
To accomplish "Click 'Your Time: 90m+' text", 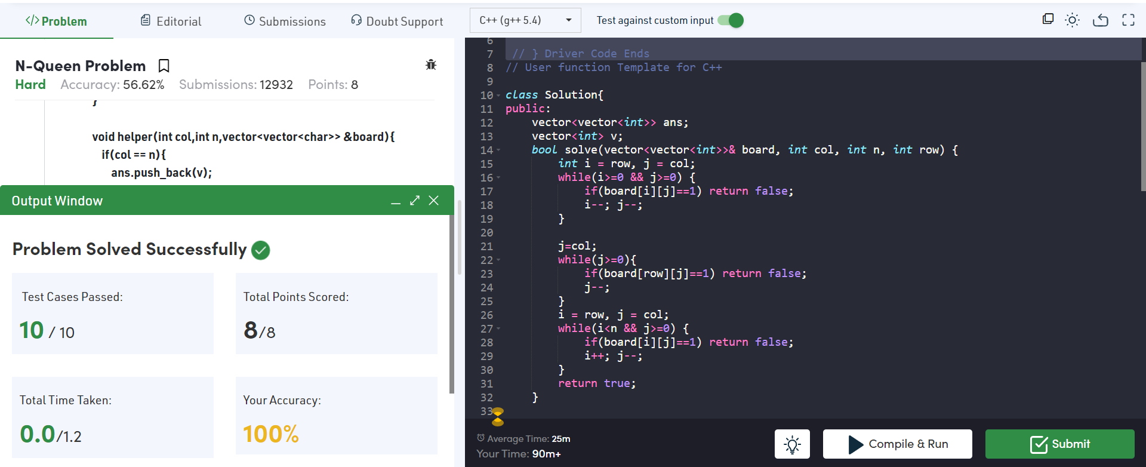I will coord(519,454).
